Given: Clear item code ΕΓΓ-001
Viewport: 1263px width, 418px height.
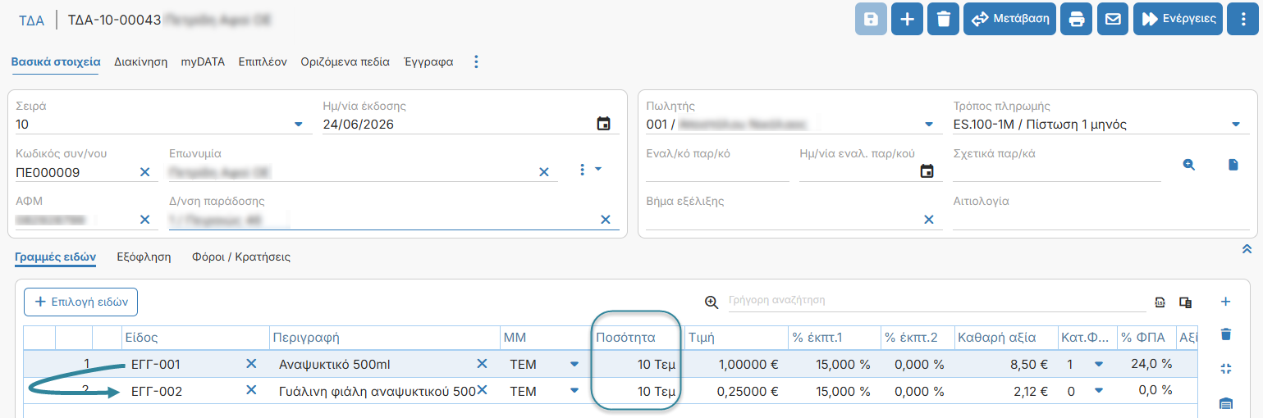Looking at the screenshot, I should point(251,364).
